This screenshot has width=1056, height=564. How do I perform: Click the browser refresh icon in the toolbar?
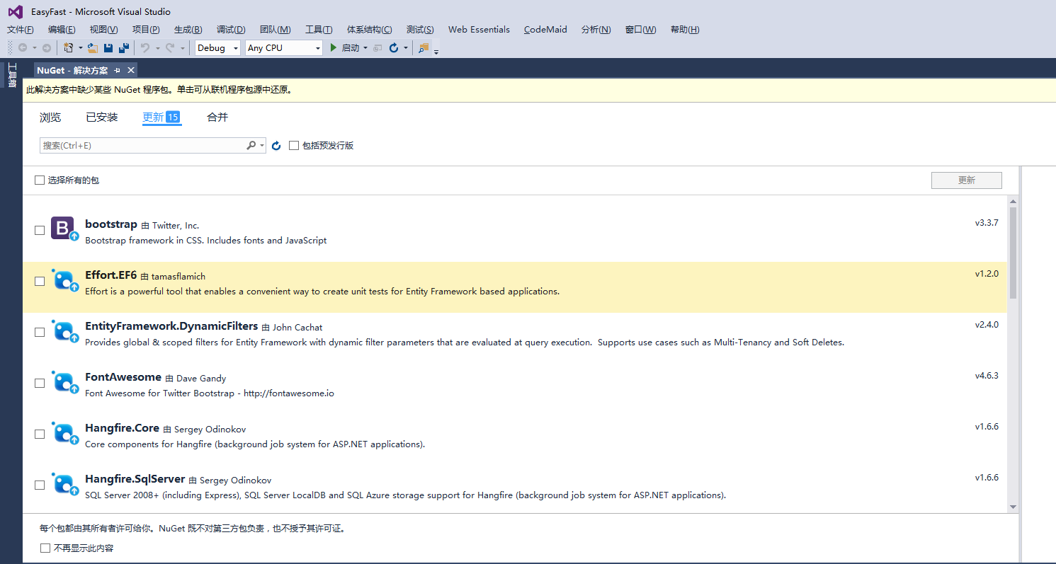(394, 48)
